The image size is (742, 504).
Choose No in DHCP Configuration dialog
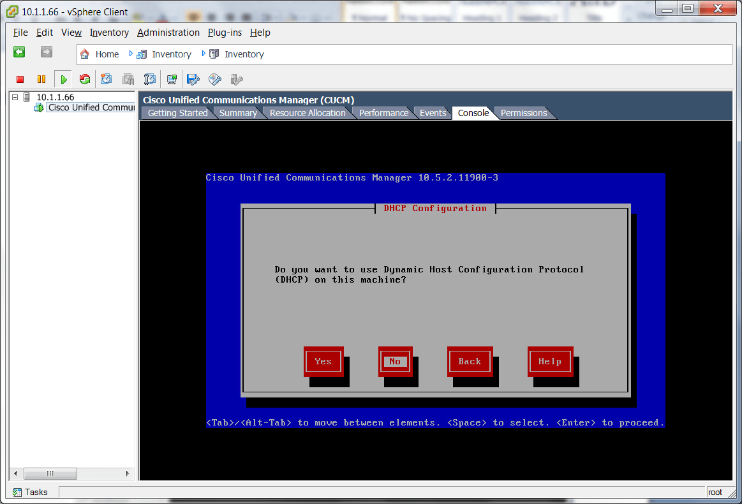coord(395,362)
